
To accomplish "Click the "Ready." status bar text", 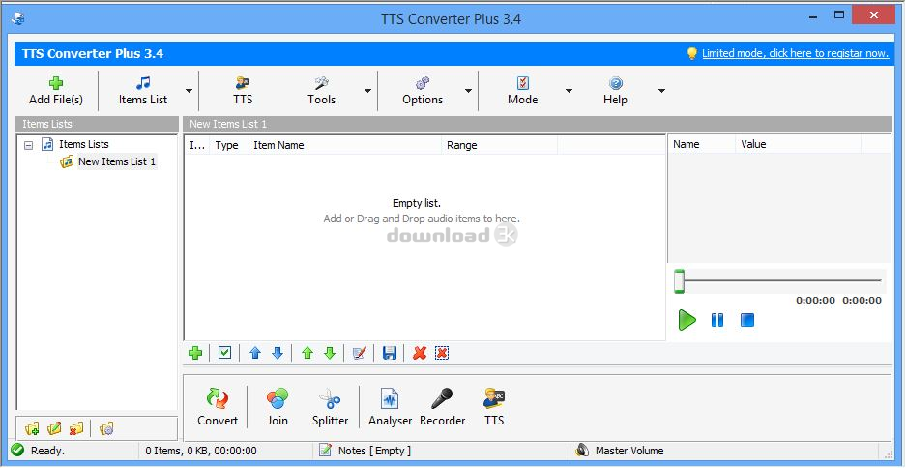I will tap(48, 451).
